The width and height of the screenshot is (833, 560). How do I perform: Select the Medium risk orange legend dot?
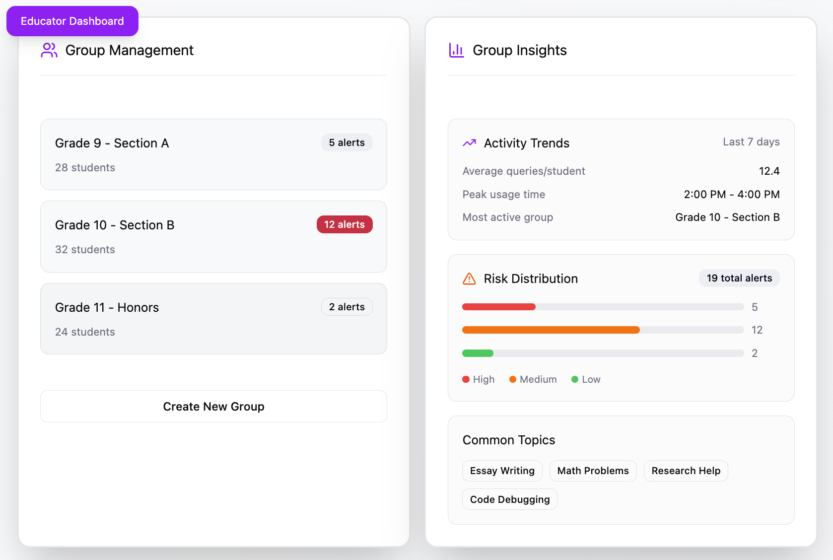tap(512, 379)
